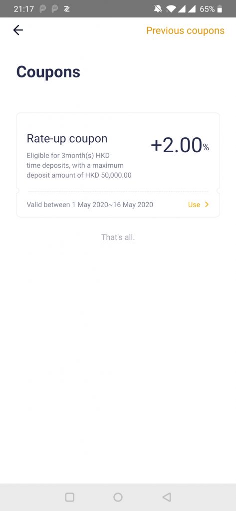The image size is (236, 511).
Task: Click the chevron next to Use
Action: coord(207,205)
